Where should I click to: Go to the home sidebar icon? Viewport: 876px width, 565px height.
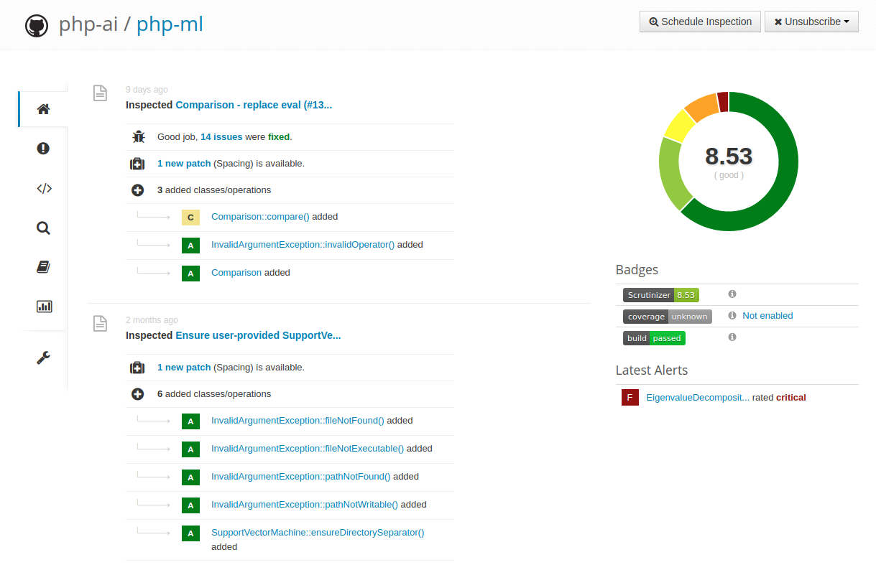(x=43, y=109)
